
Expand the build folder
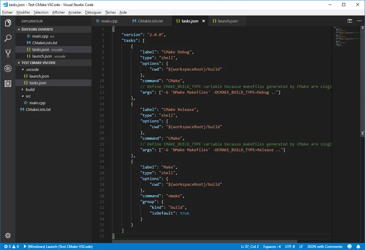(x=23, y=89)
